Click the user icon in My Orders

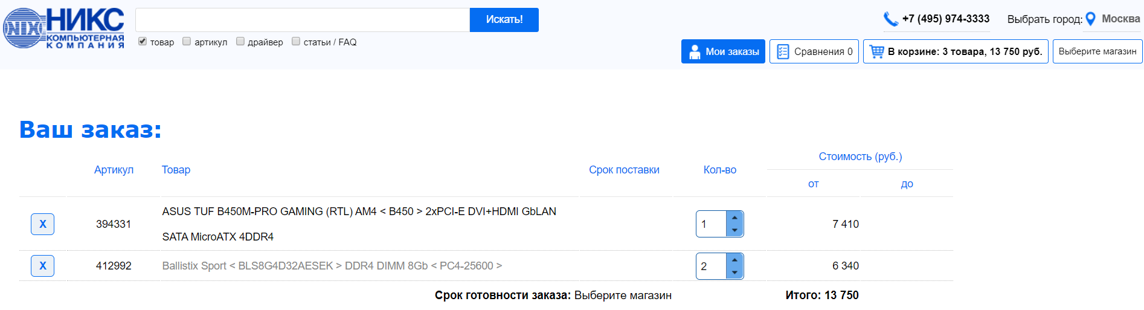coord(695,52)
